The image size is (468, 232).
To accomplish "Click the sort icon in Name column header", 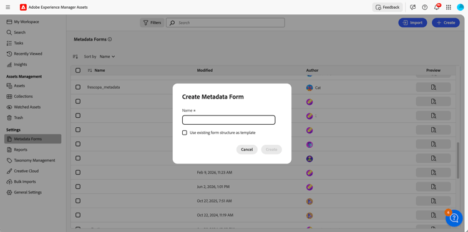I will [x=89, y=70].
